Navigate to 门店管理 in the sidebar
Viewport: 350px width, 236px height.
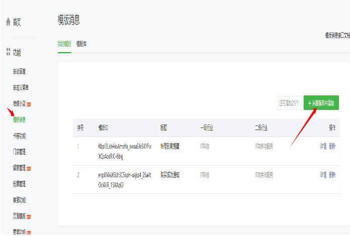coord(19,152)
